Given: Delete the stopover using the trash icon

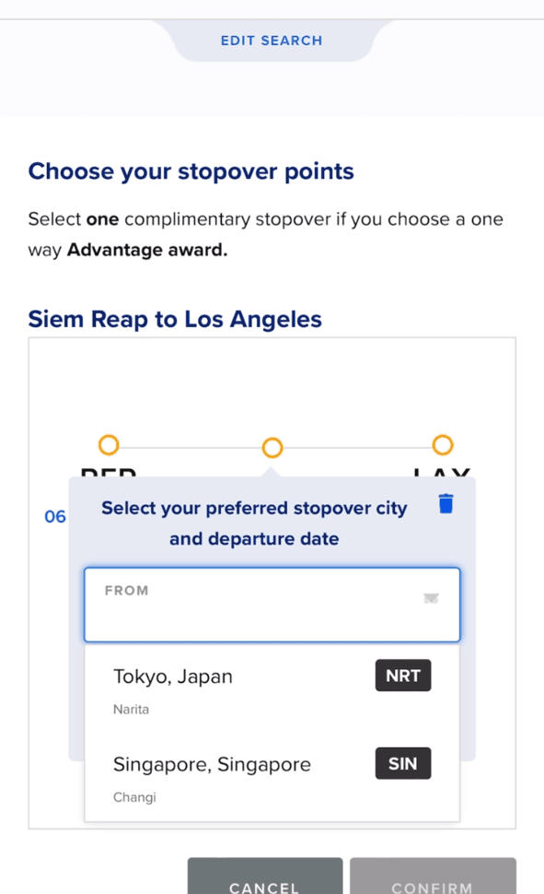Looking at the screenshot, I should 446,504.
